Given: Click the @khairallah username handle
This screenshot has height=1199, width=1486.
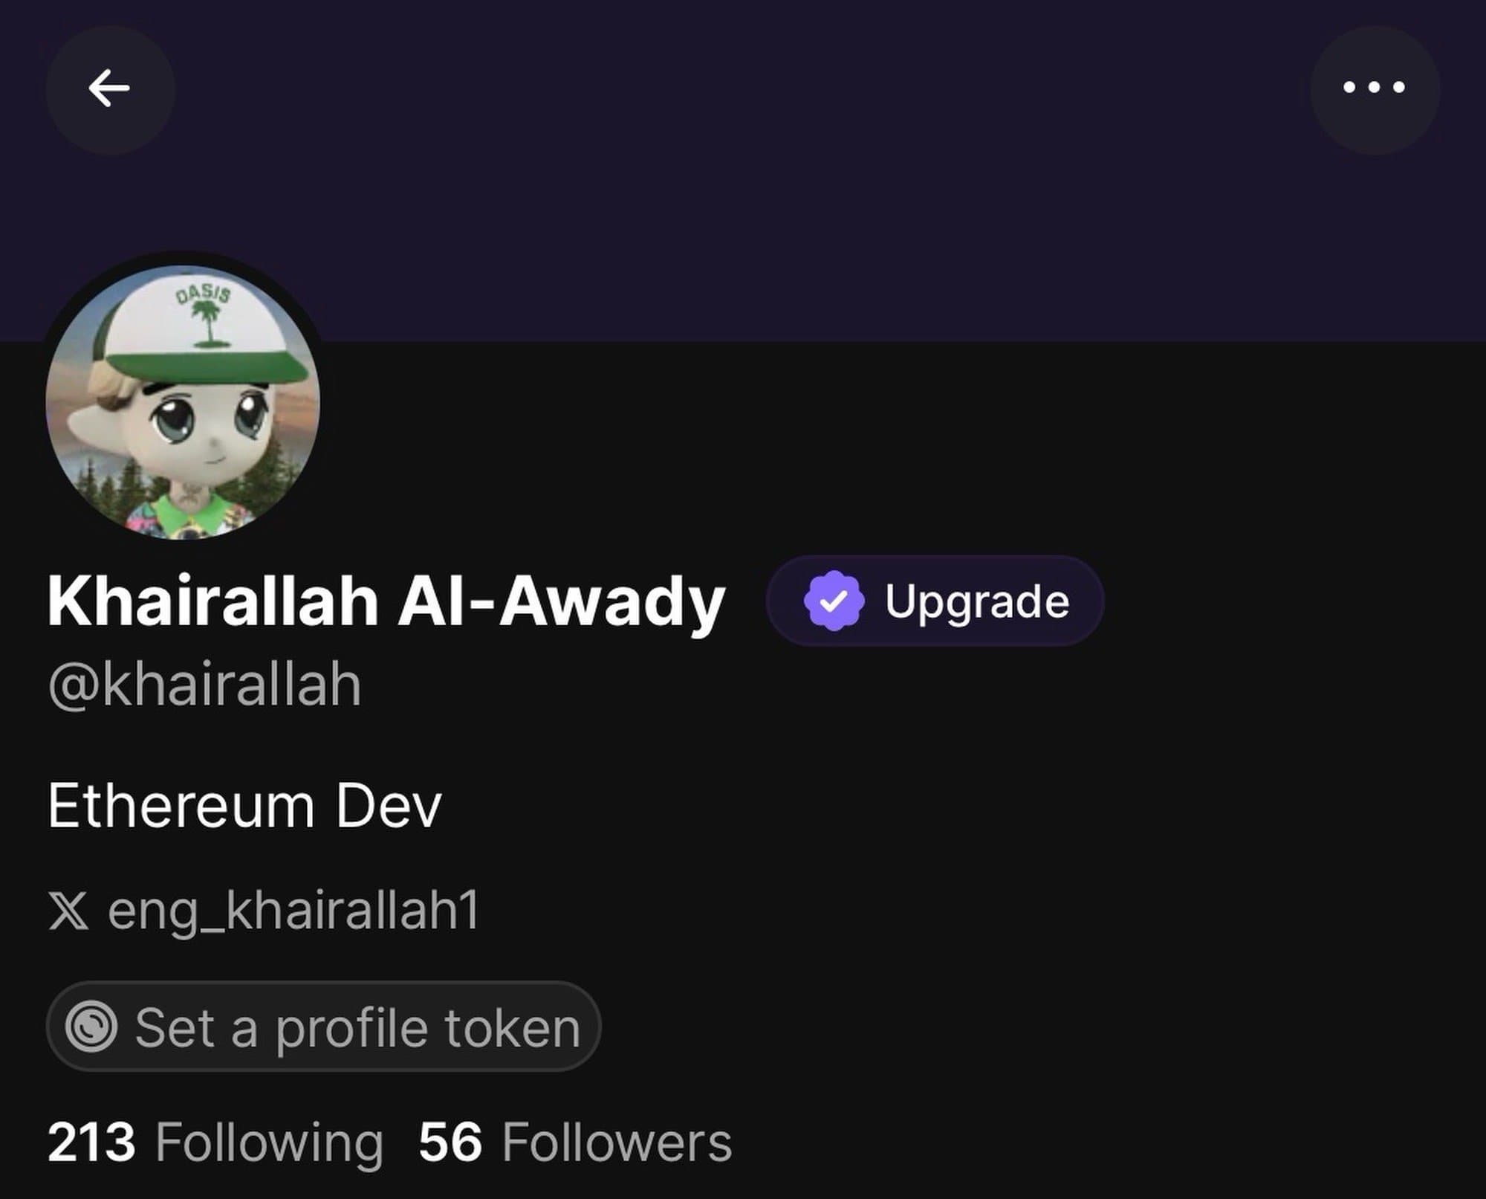Looking at the screenshot, I should tap(205, 685).
